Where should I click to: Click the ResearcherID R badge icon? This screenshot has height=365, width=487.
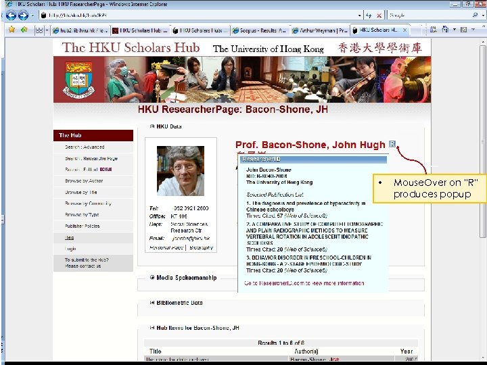392,144
